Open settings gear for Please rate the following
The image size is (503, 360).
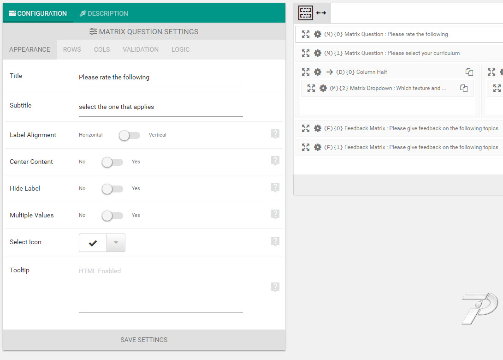click(318, 34)
